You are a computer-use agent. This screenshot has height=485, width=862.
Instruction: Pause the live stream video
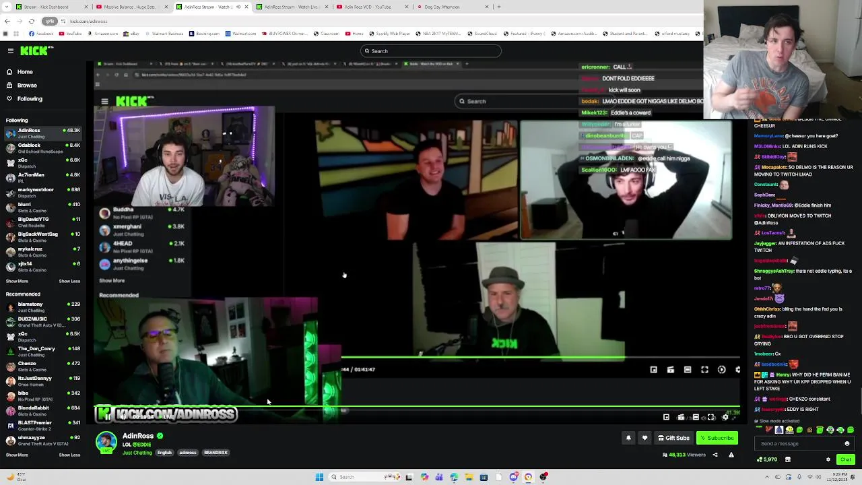(x=108, y=417)
